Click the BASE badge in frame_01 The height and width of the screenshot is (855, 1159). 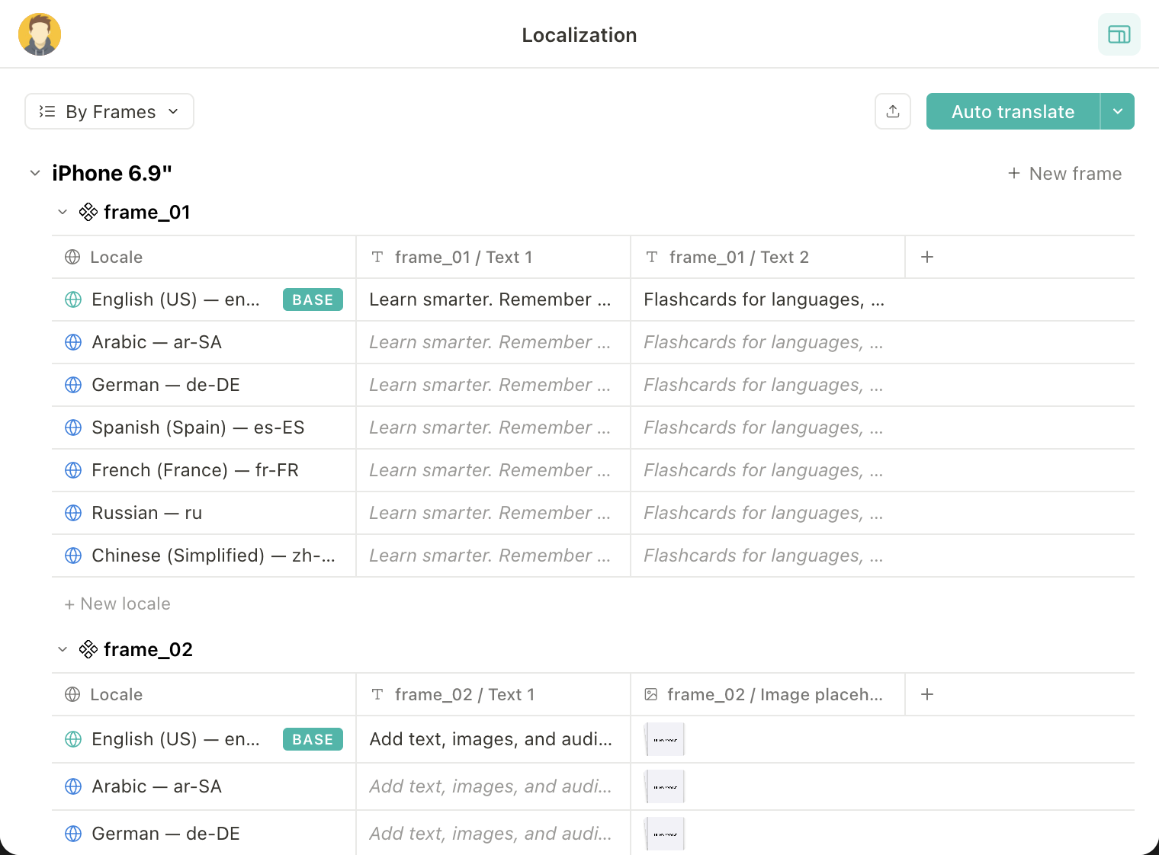(x=313, y=299)
